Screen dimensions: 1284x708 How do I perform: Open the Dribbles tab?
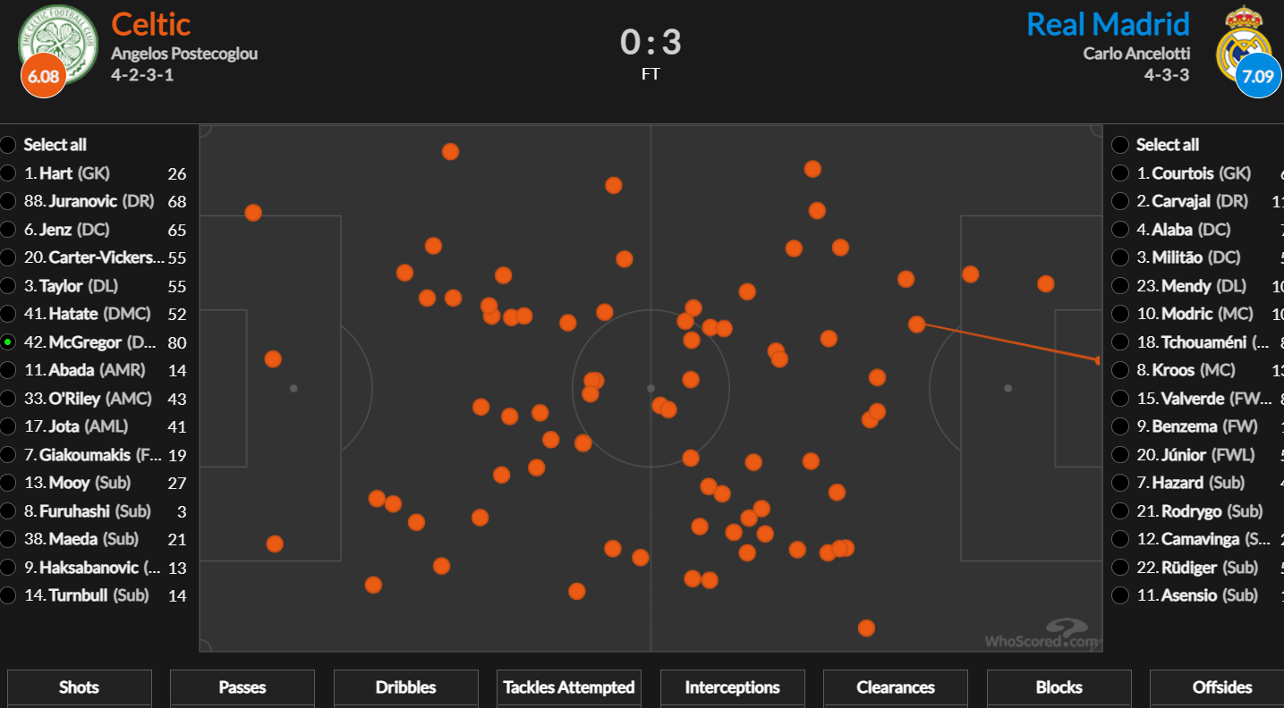click(406, 688)
